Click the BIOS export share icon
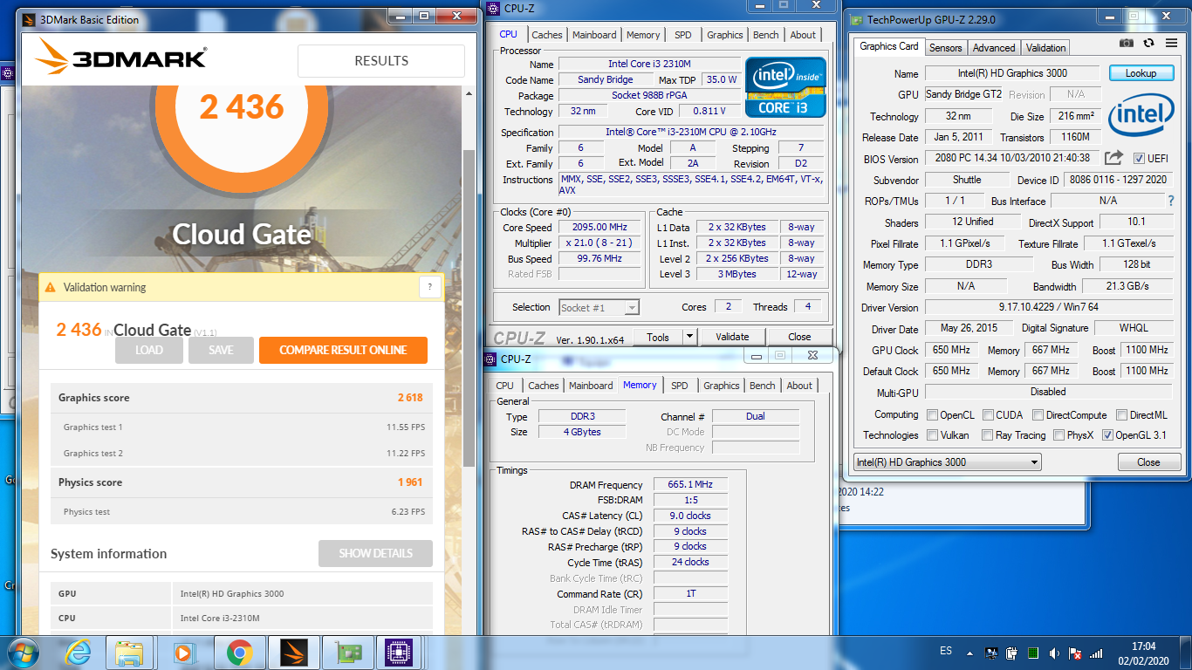1192x670 pixels. (x=1113, y=158)
